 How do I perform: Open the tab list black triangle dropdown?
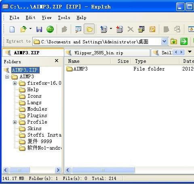(190, 51)
